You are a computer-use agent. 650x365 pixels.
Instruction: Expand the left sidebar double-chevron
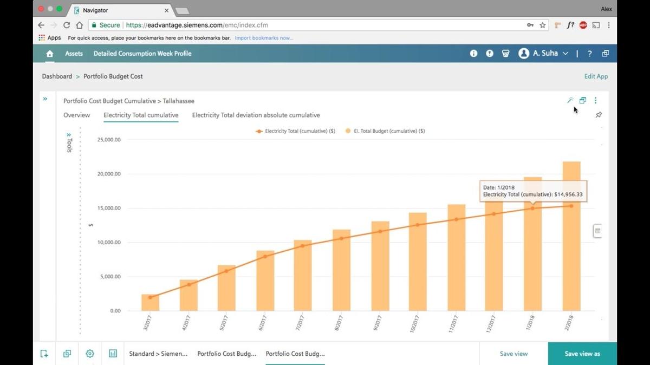pyautogui.click(x=45, y=99)
